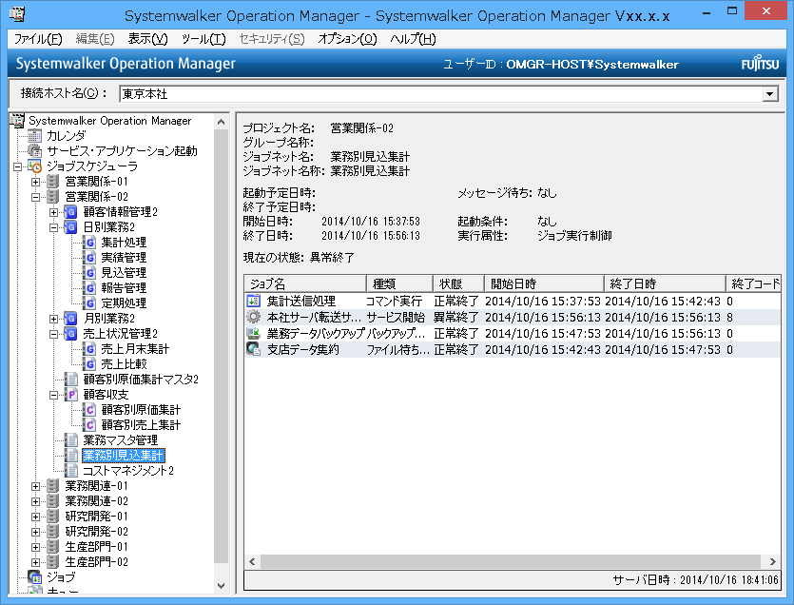
Task: Select the 売上比較 tree item
Action: (124, 363)
